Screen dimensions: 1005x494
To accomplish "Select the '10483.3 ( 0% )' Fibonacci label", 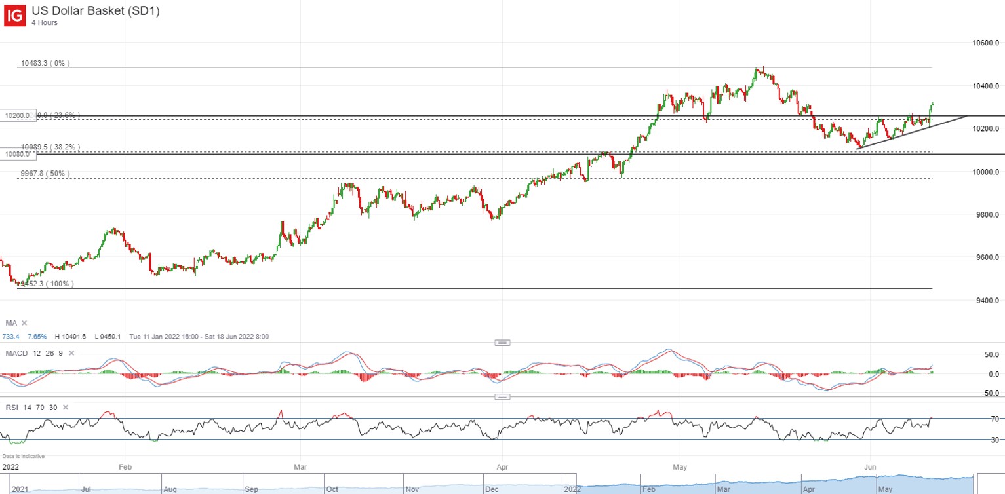I will point(45,64).
